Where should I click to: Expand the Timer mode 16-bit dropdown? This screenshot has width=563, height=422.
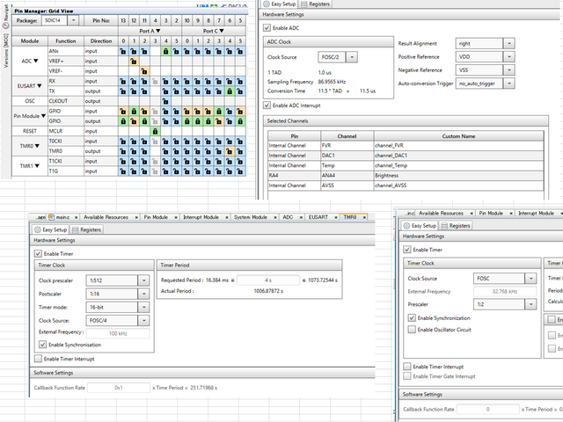pos(144,309)
